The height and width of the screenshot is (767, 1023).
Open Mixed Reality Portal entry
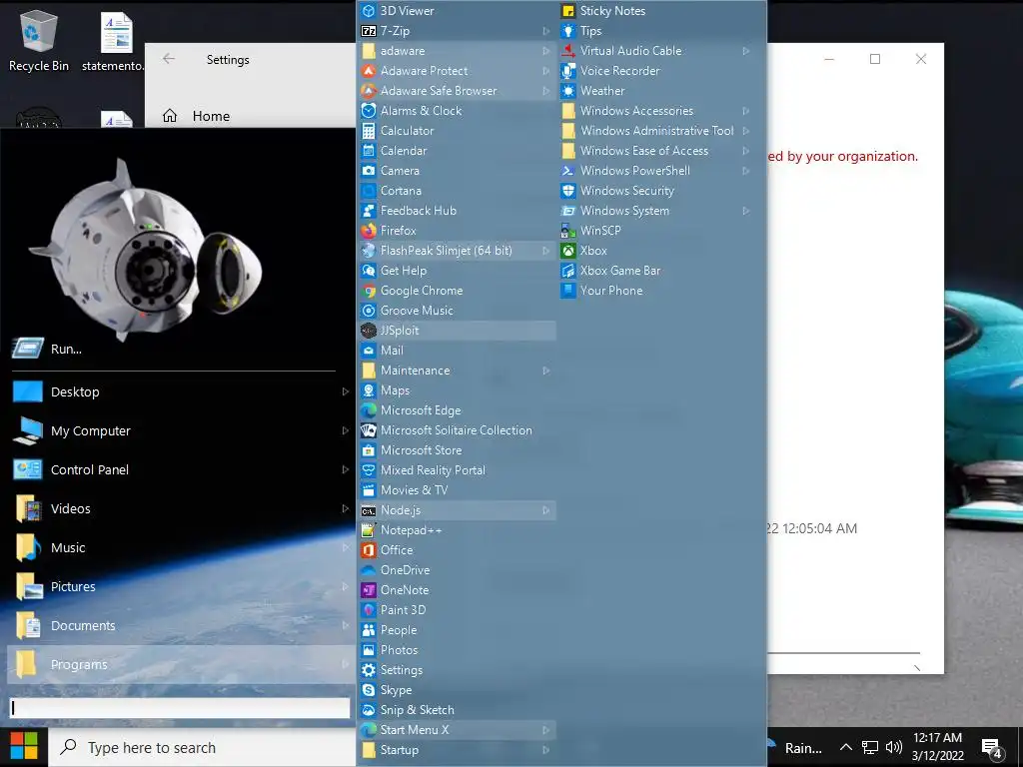pyautogui.click(x=457, y=470)
